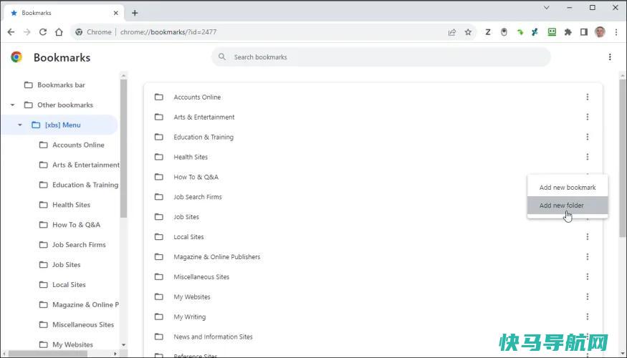Open more actions for Education & Training
Image resolution: width=627 pixels, height=358 pixels.
588,137
